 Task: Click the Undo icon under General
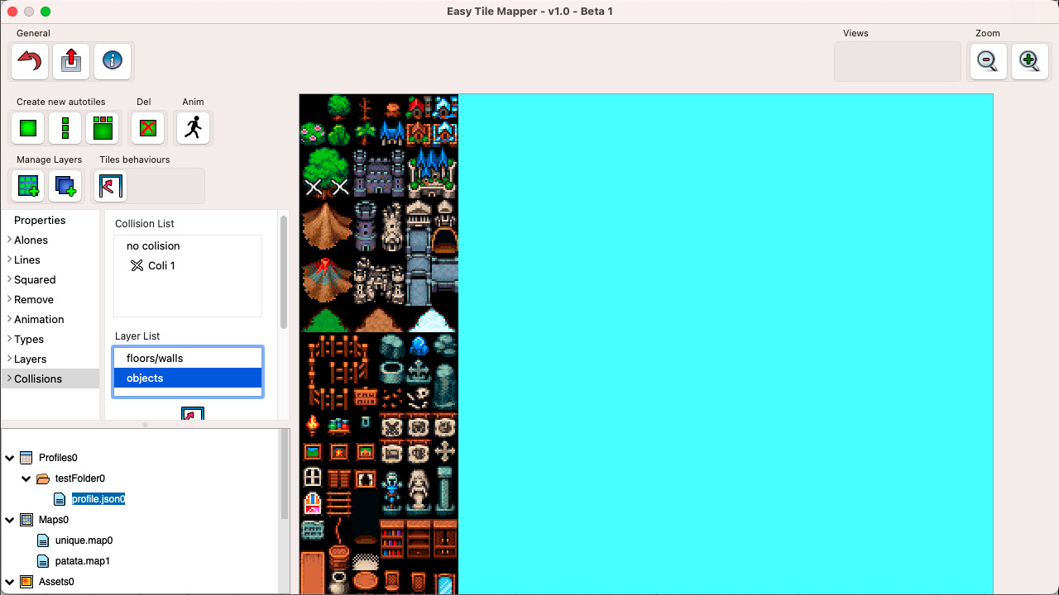[x=29, y=61]
